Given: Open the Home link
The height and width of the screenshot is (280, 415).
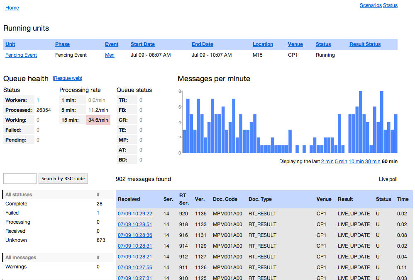Looking at the screenshot, I should point(12,8).
